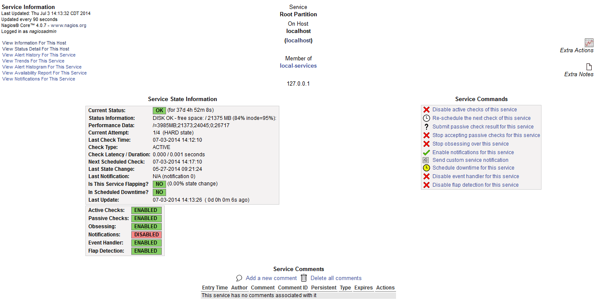Screen dimensions: 599x304
Task: Click the Extra Actions graph icon
Action: (589, 42)
